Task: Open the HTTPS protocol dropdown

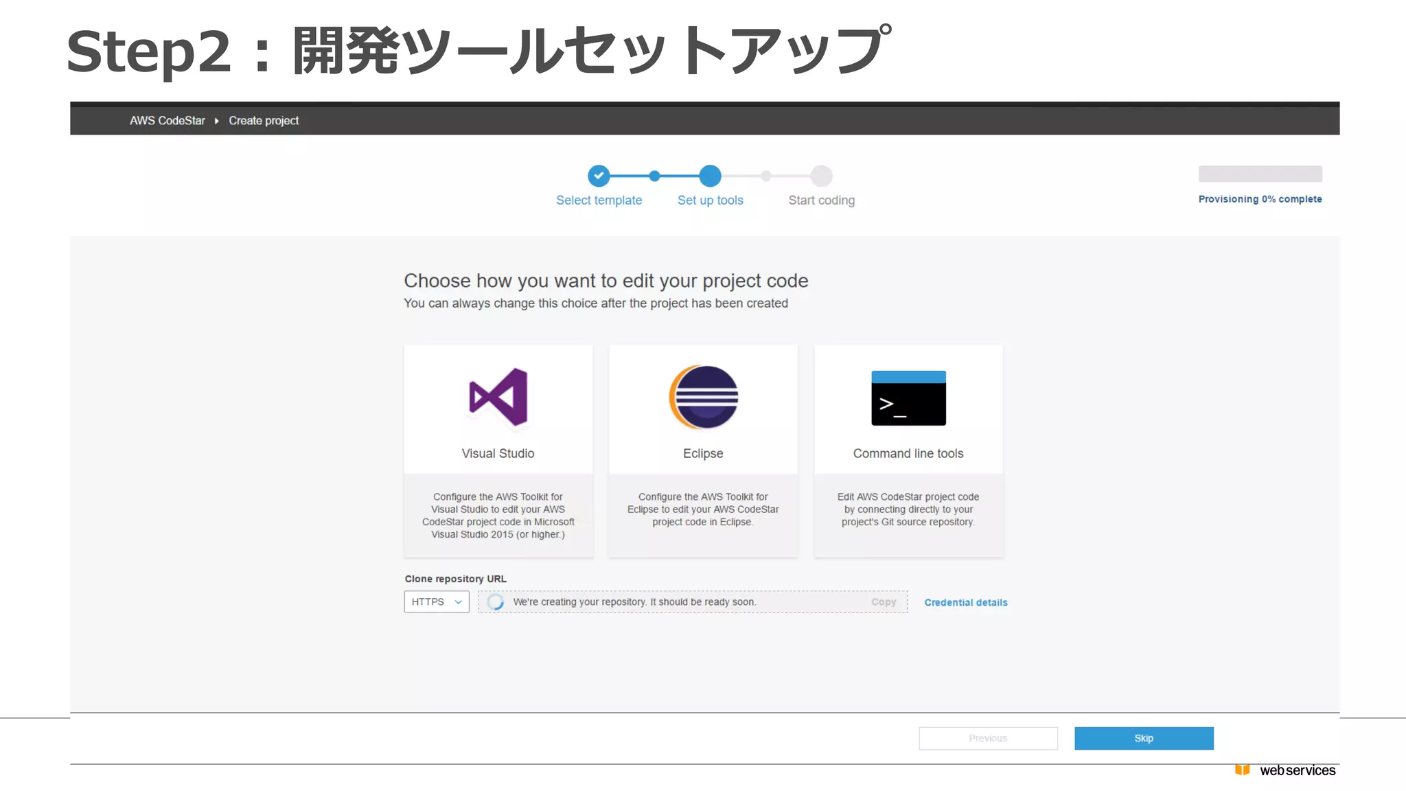Action: click(437, 601)
